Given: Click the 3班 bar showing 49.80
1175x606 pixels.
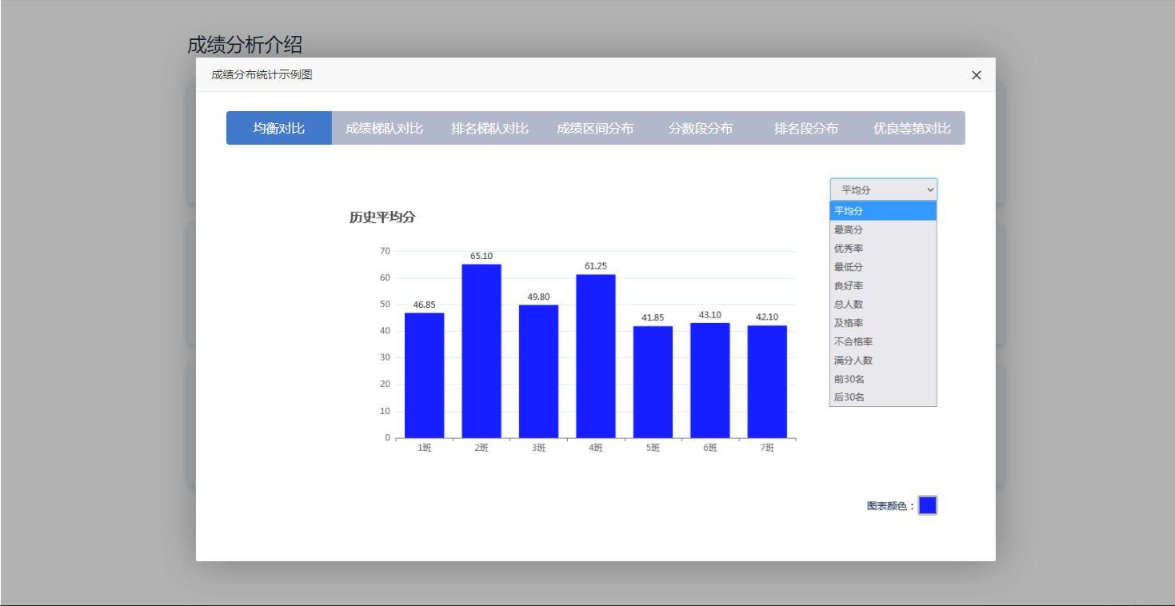Looking at the screenshot, I should pos(538,371).
